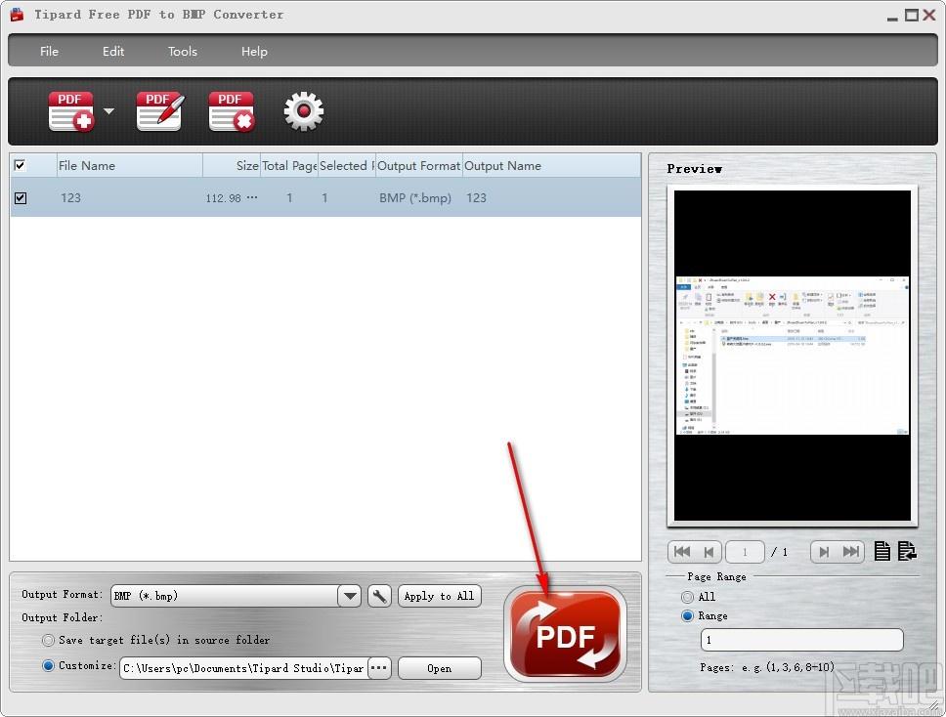Image resolution: width=946 pixels, height=717 pixels.
Task: Click the export page icon in preview
Action: tap(907, 551)
